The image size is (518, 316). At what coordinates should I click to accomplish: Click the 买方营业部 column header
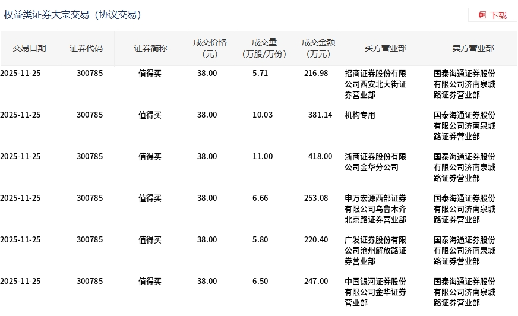pyautogui.click(x=386, y=48)
